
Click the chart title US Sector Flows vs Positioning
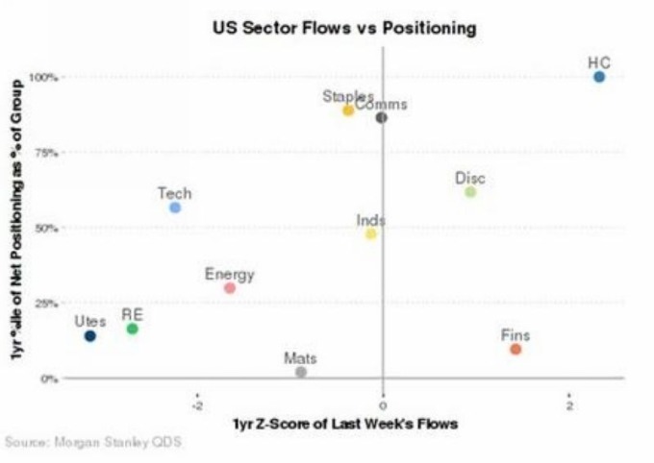[344, 29]
